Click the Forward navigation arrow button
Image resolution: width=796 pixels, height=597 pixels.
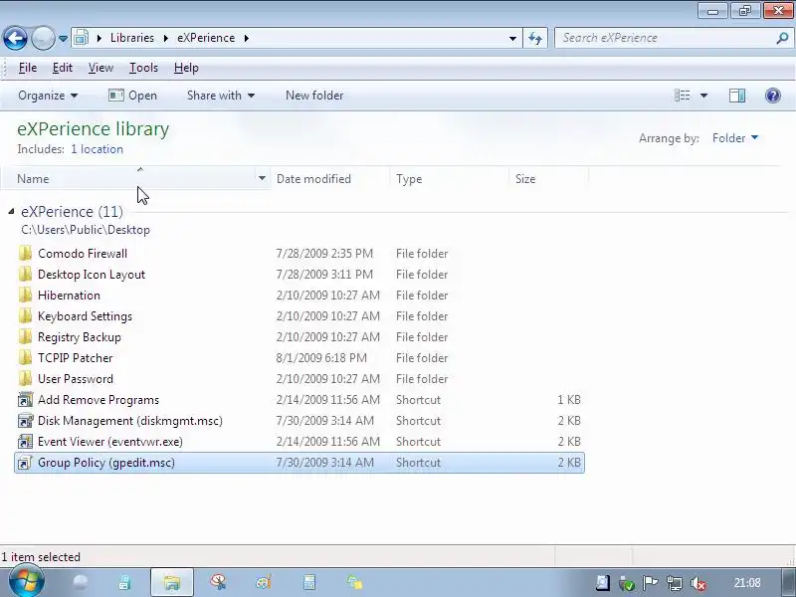pos(43,38)
